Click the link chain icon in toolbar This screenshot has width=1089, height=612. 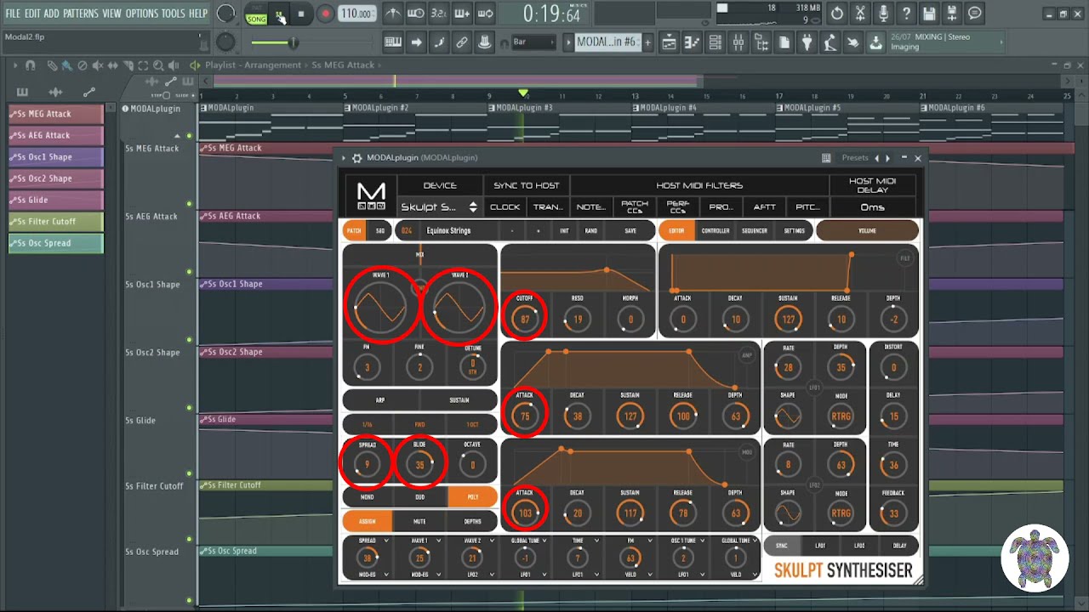(x=462, y=42)
